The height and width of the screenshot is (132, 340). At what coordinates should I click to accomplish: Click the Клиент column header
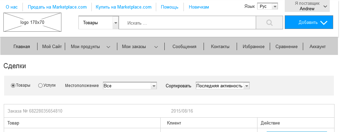tap(174, 123)
